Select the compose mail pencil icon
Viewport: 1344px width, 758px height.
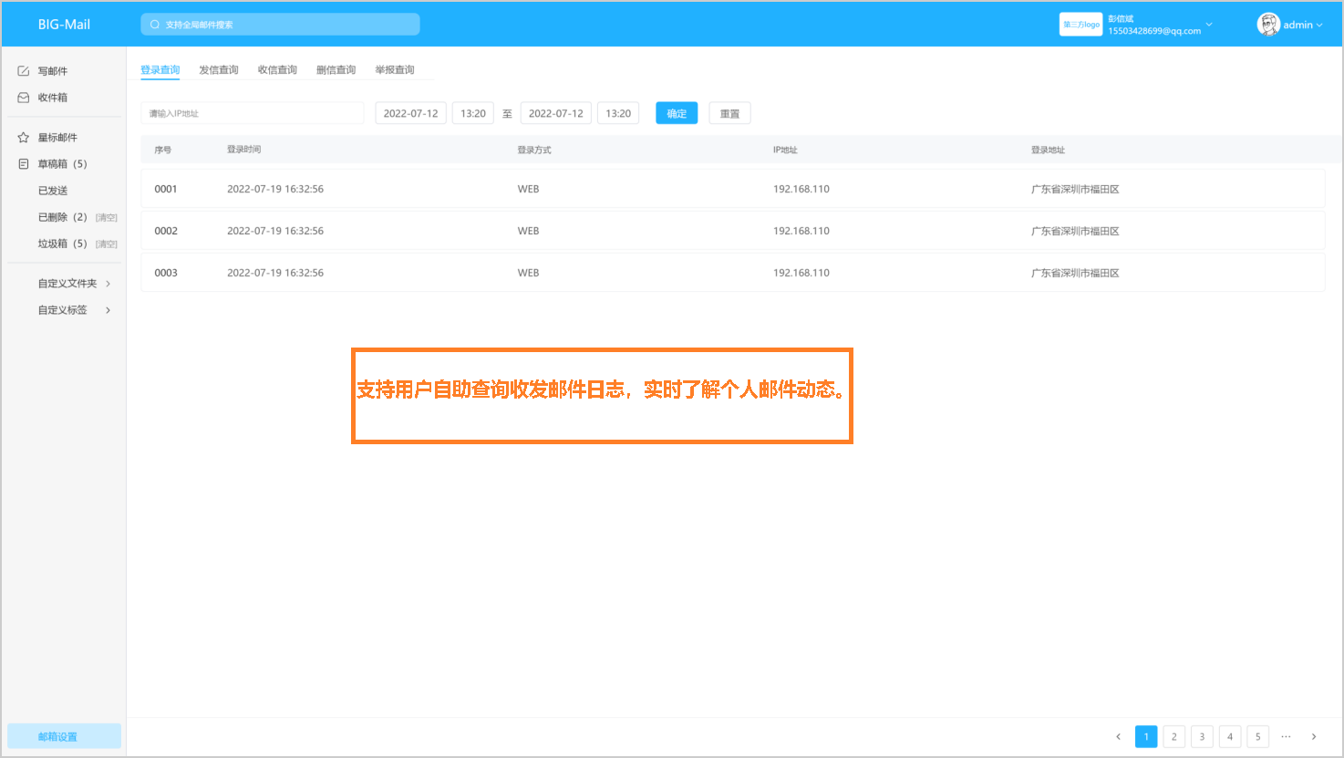tap(22, 70)
